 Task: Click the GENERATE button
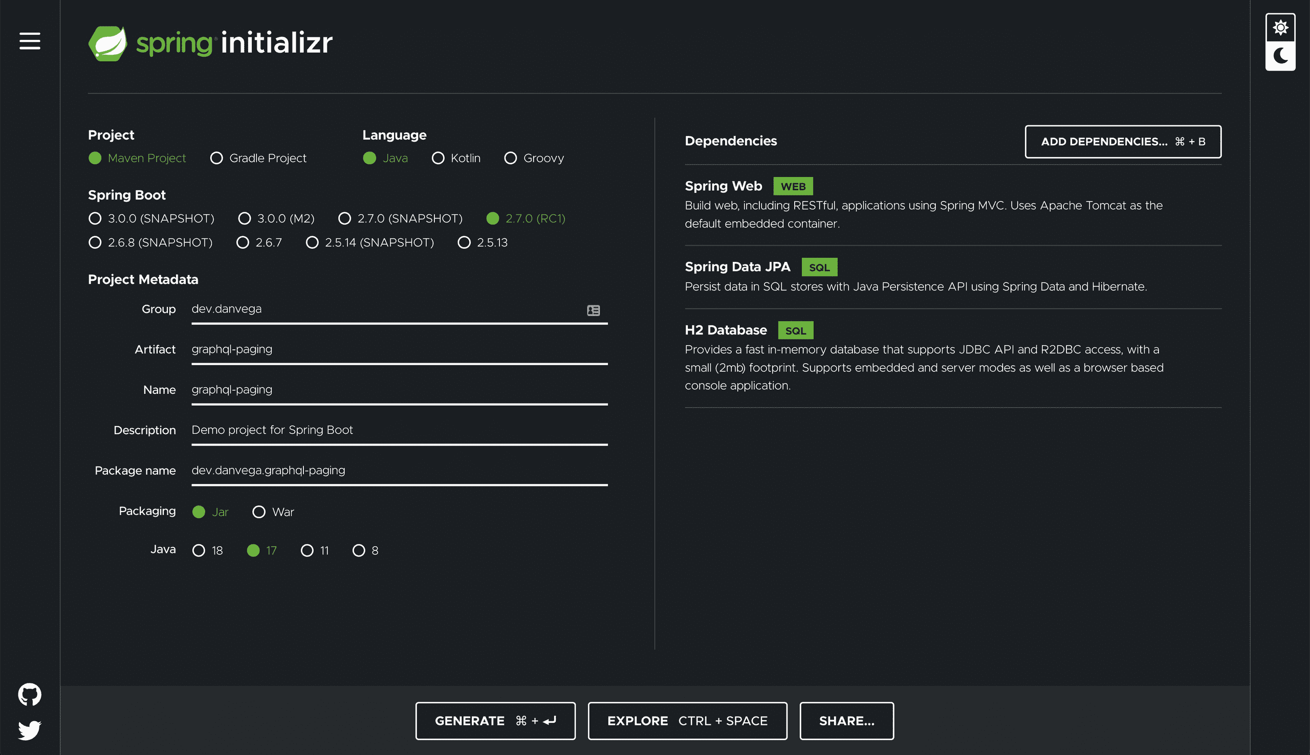tap(495, 720)
